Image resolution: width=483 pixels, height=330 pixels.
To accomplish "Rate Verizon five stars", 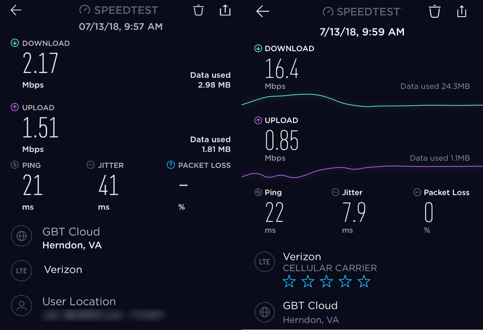I will click(364, 281).
